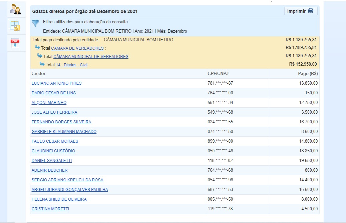
Task: Select creditor FERNANDO BORGES SILVEIRA
Action: (61, 122)
